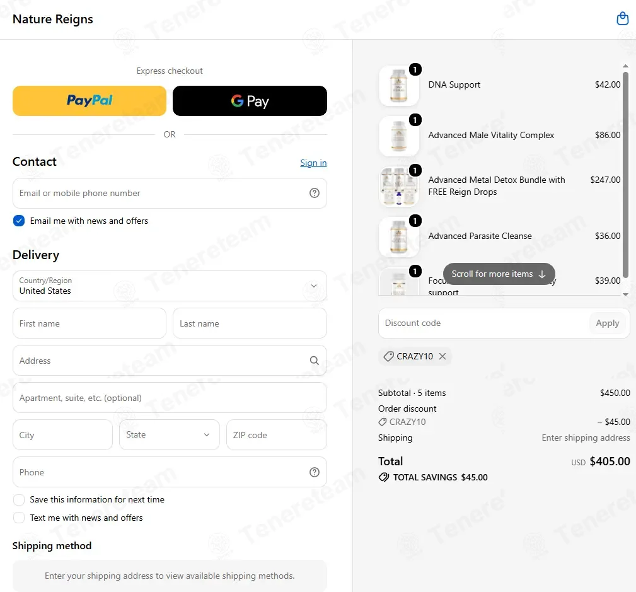The height and width of the screenshot is (592, 636).
Task: Check Save this information for next time
Action: (19, 499)
